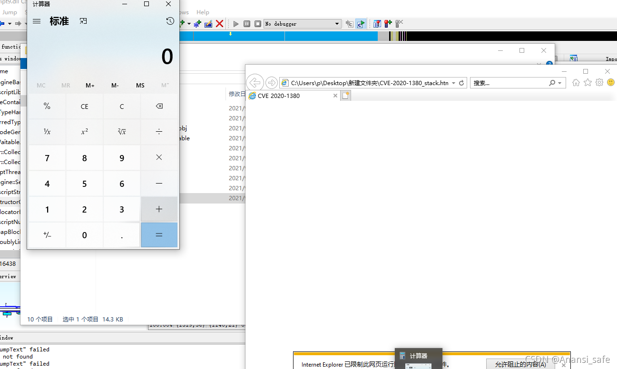Click the highlighted C with green arrow icon in IDA toolbar

coord(361,23)
